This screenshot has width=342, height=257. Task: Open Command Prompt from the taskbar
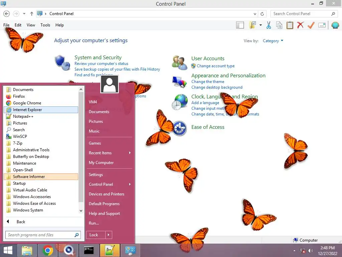tap(89, 250)
